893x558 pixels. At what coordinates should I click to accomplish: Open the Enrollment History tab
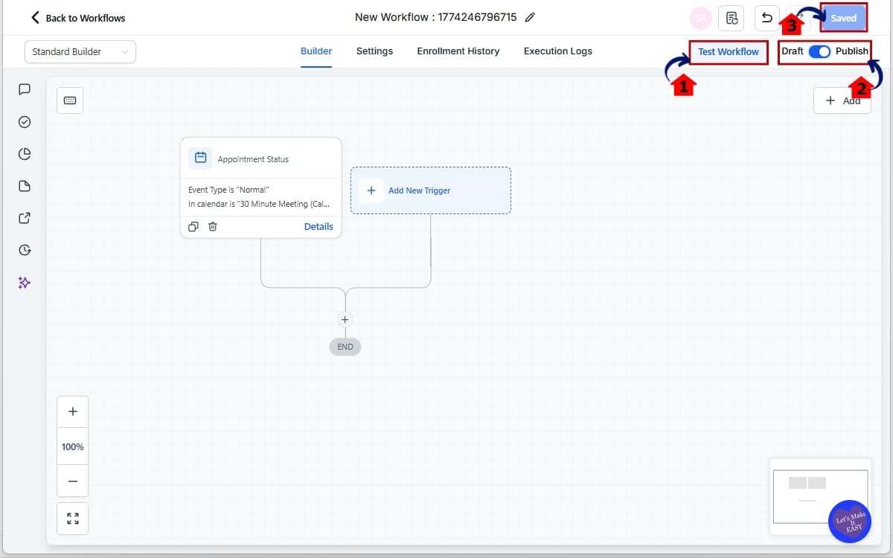tap(458, 51)
